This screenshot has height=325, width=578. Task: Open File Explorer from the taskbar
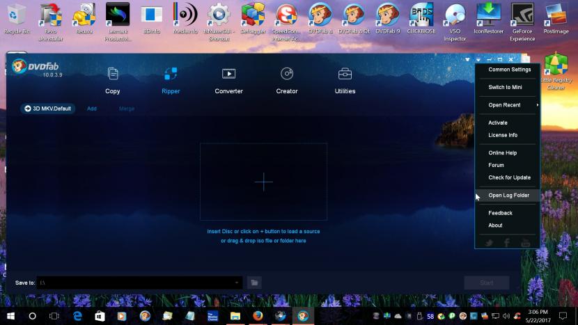click(235, 316)
